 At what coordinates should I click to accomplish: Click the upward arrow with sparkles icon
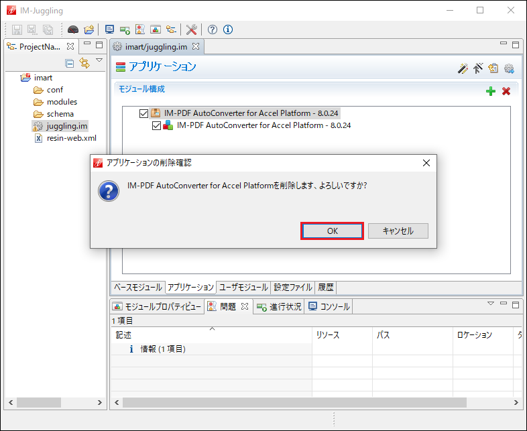tap(478, 68)
